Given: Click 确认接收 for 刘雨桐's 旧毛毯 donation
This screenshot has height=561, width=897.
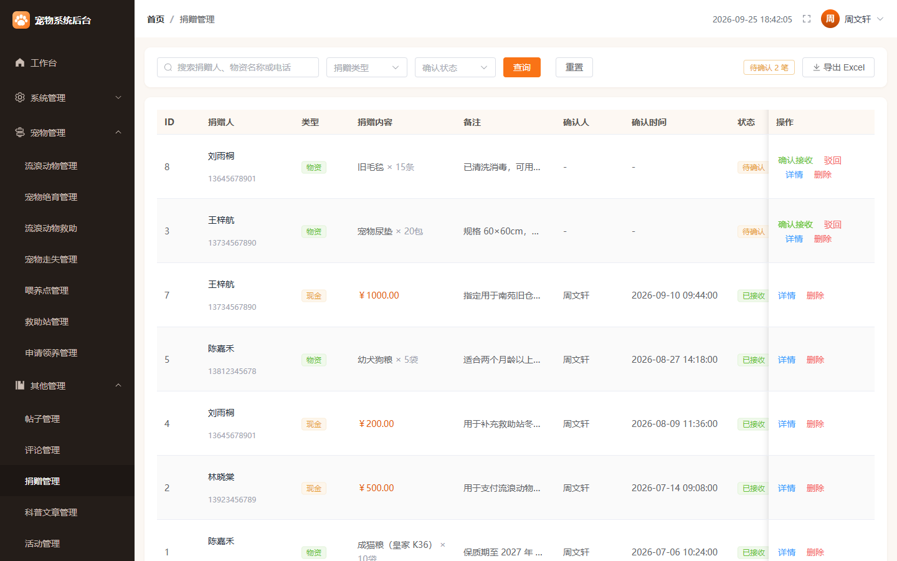Looking at the screenshot, I should 795,160.
